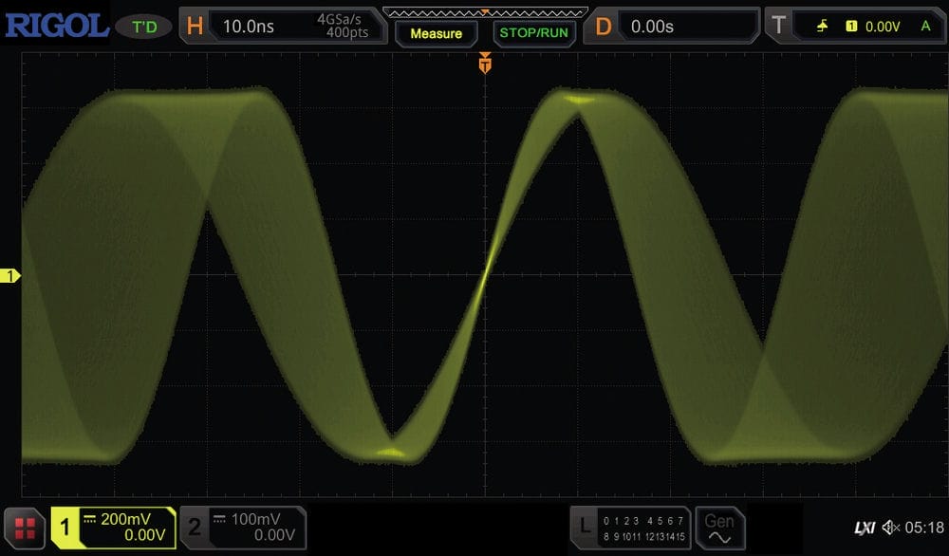Enable channel 2 with 100mV scale
Viewport: 949px width, 556px height.
(x=243, y=528)
